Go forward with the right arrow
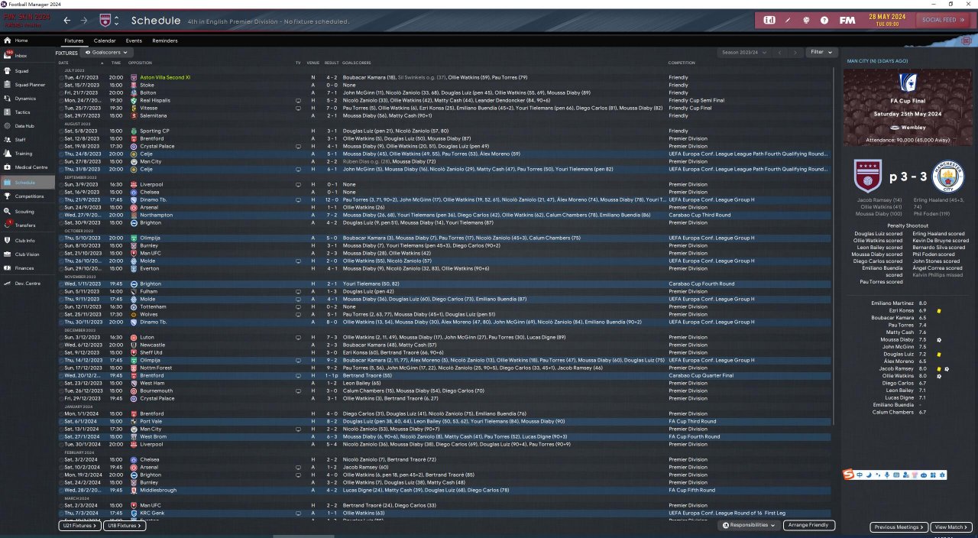This screenshot has width=978, height=538. [84, 21]
